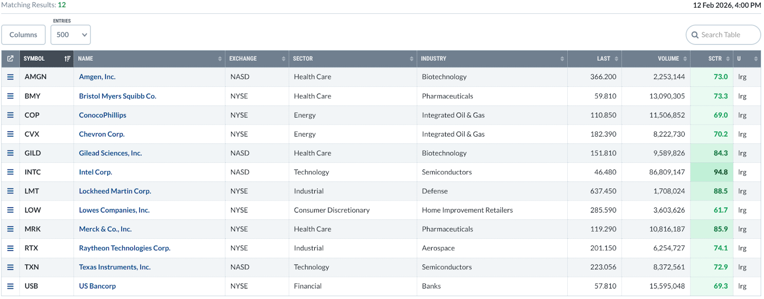
Task: Toggle the sort icon on the SYMBOL column
Action: (67, 59)
